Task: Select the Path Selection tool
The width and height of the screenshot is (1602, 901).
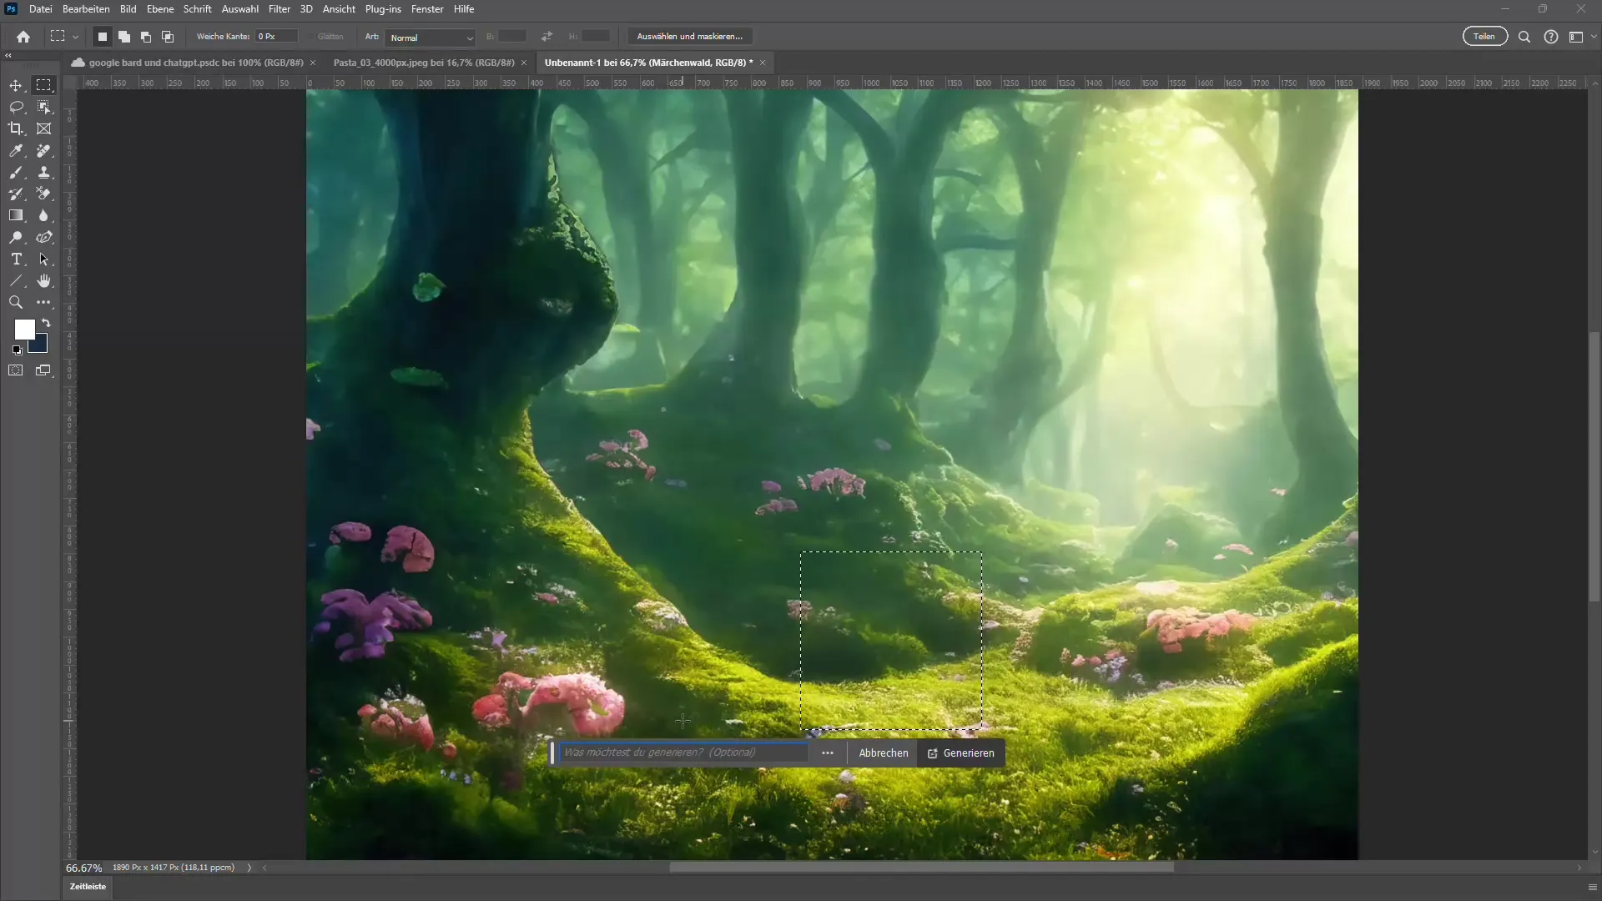Action: (x=43, y=259)
